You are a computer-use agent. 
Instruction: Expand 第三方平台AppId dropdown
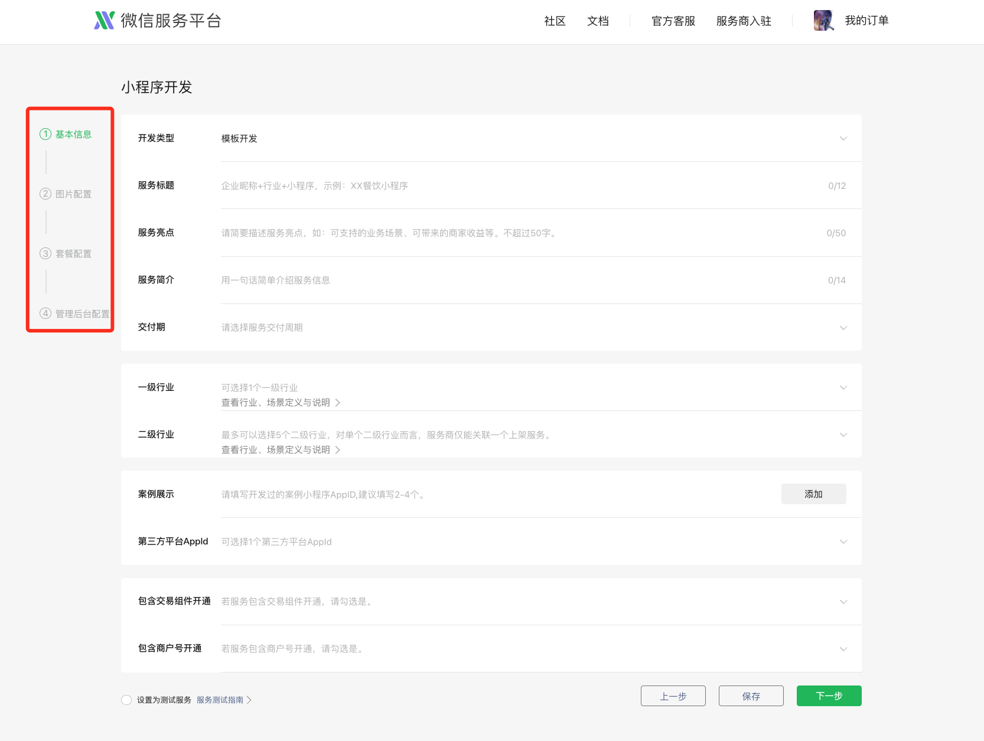click(x=843, y=541)
